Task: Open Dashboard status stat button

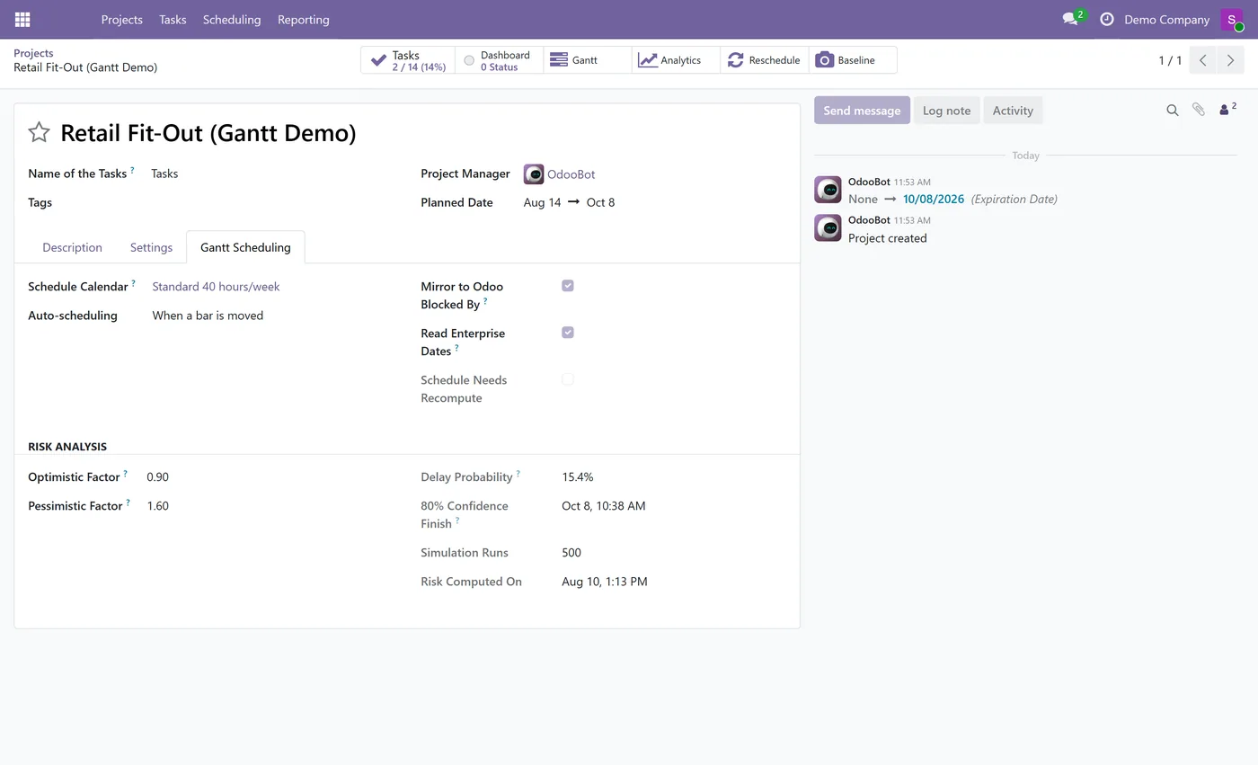Action: pyautogui.click(x=499, y=60)
